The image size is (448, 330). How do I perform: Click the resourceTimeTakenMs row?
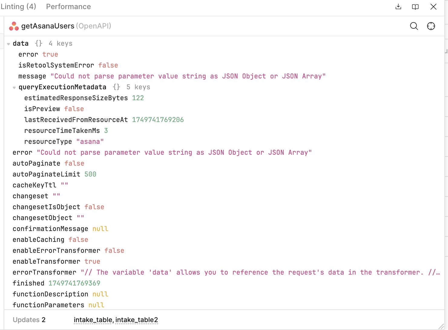tap(66, 131)
